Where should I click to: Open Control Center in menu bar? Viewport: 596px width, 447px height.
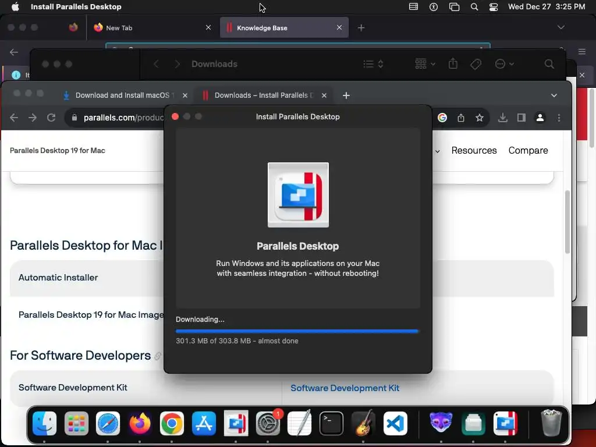[x=494, y=7]
